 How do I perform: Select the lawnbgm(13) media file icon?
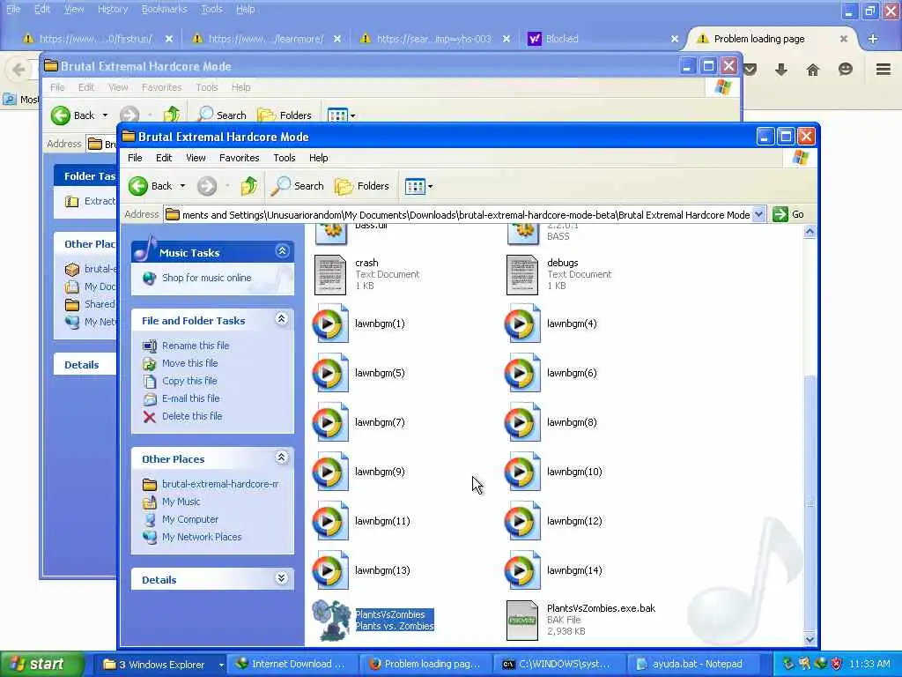[330, 570]
